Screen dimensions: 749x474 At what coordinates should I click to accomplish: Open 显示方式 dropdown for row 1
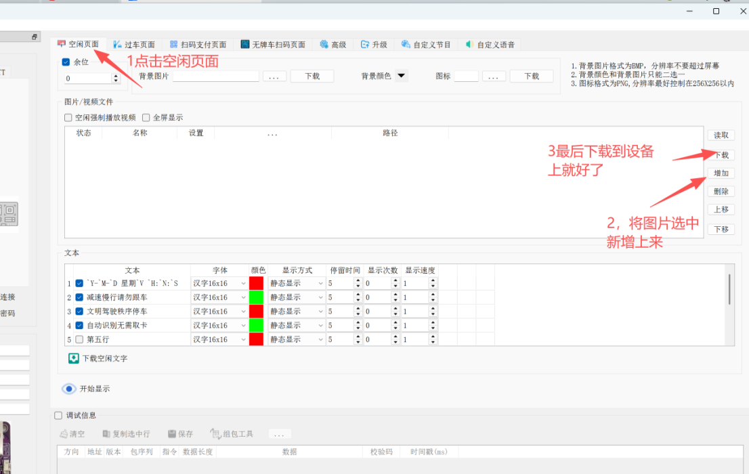[320, 283]
